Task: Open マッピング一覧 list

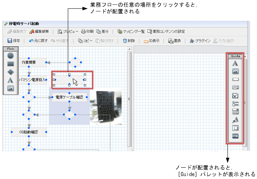Action: [131, 31]
